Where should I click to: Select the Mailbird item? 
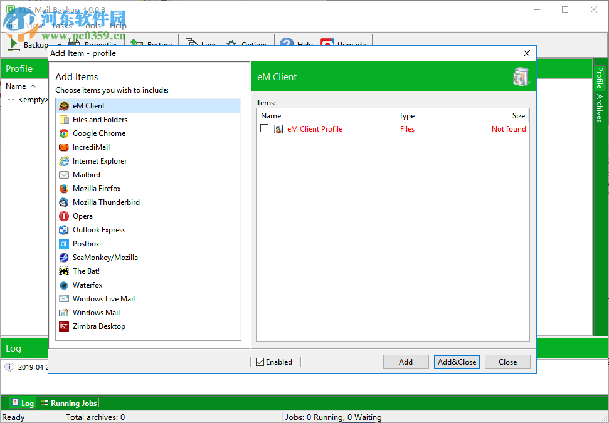[x=85, y=174]
